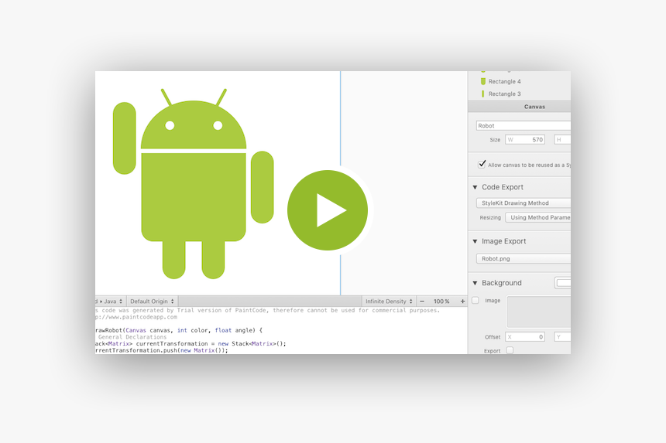The width and height of the screenshot is (666, 443).
Task: Click the 'currentTransformation = new Stack' code line
Action: coord(191,344)
